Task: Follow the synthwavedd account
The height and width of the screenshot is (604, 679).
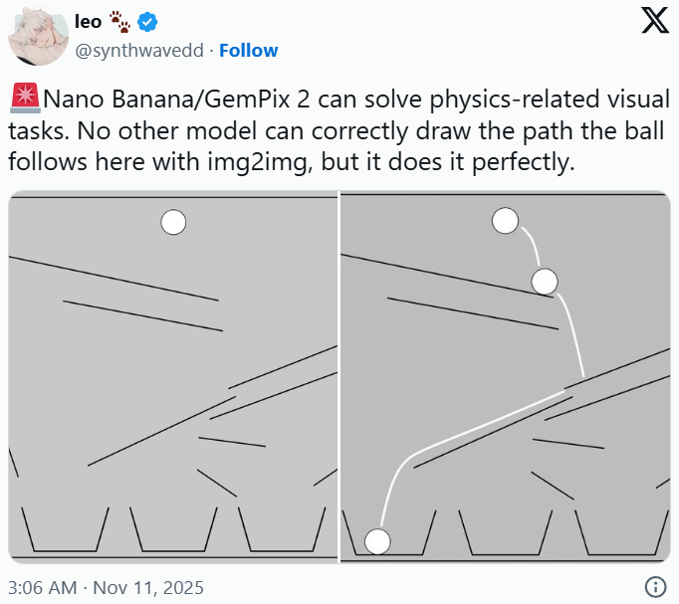Action: pyautogui.click(x=248, y=50)
